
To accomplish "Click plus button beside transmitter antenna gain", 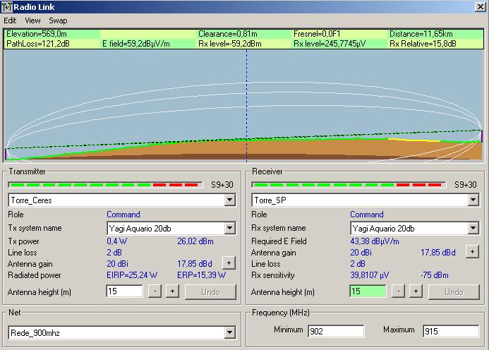I will pyautogui.click(x=228, y=262).
